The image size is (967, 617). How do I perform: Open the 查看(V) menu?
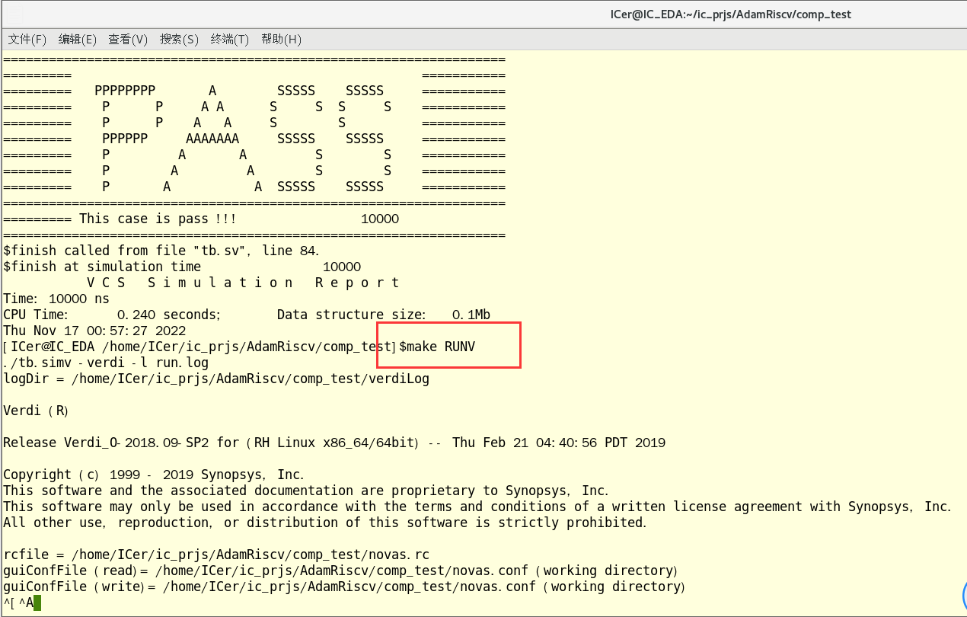pos(128,39)
